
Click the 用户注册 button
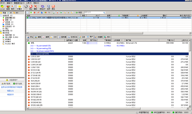[18, 84]
